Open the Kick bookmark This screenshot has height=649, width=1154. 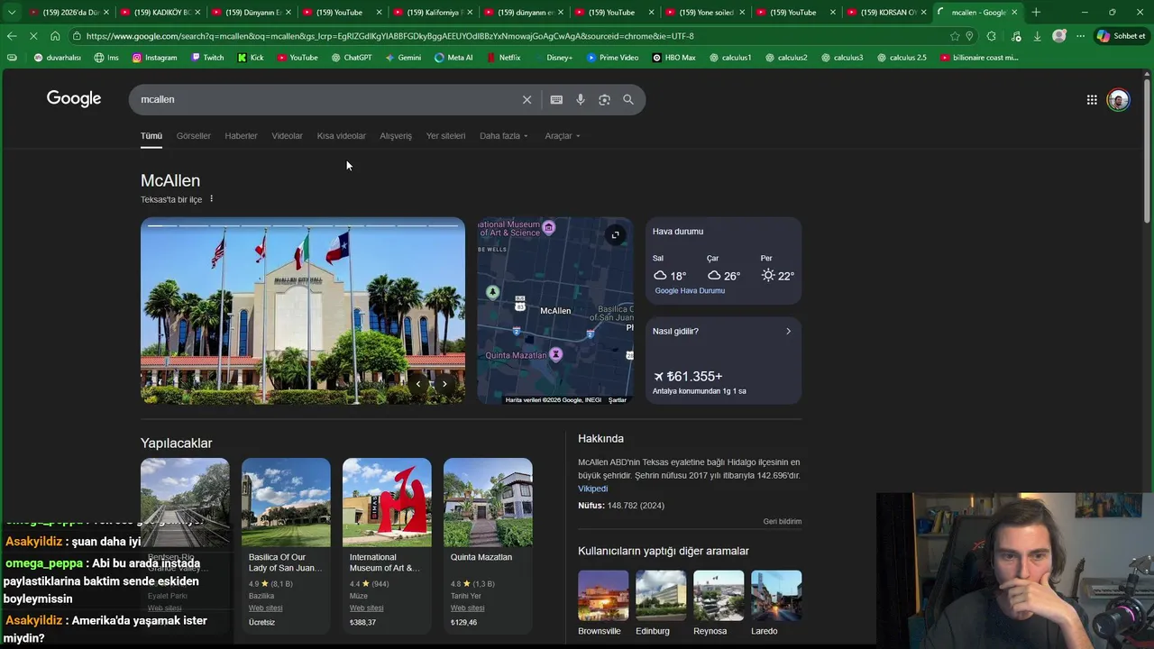point(251,58)
